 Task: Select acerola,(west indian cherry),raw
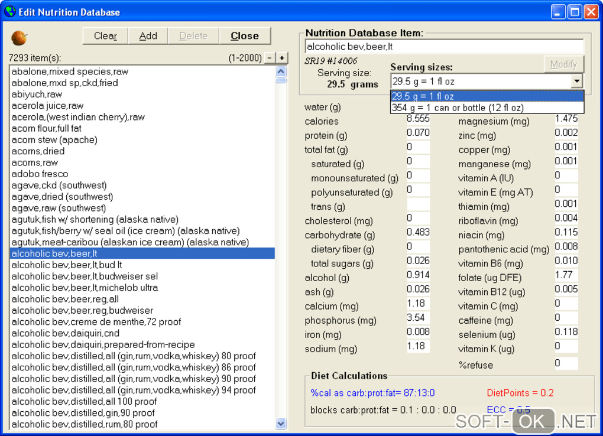point(142,117)
